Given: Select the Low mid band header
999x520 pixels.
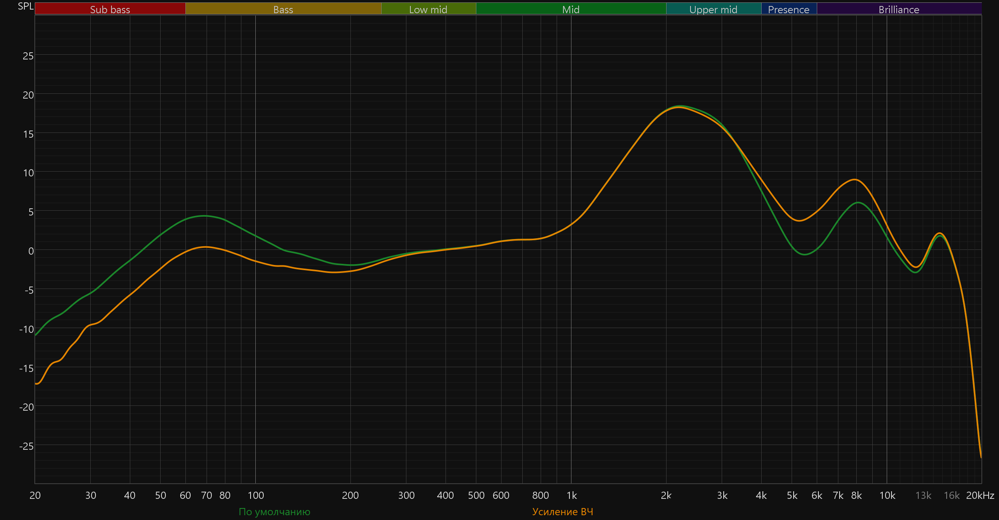Looking at the screenshot, I should [428, 9].
